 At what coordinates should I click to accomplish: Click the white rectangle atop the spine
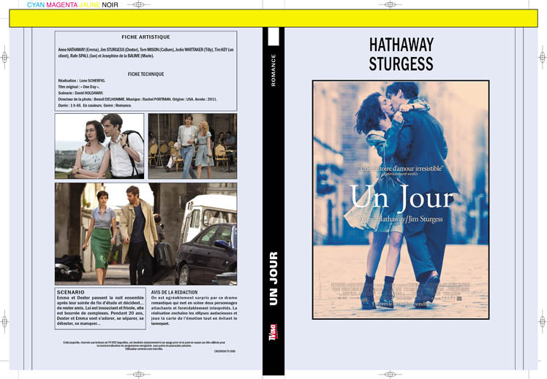pyautogui.click(x=273, y=37)
